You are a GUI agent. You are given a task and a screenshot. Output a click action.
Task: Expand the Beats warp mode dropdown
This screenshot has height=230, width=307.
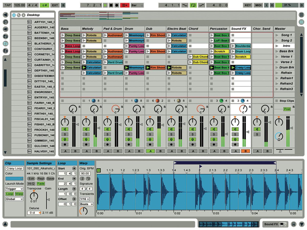[x=86, y=204]
